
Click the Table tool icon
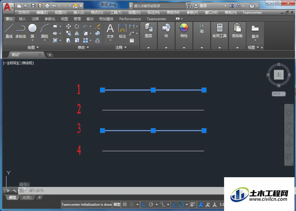(x=132, y=40)
